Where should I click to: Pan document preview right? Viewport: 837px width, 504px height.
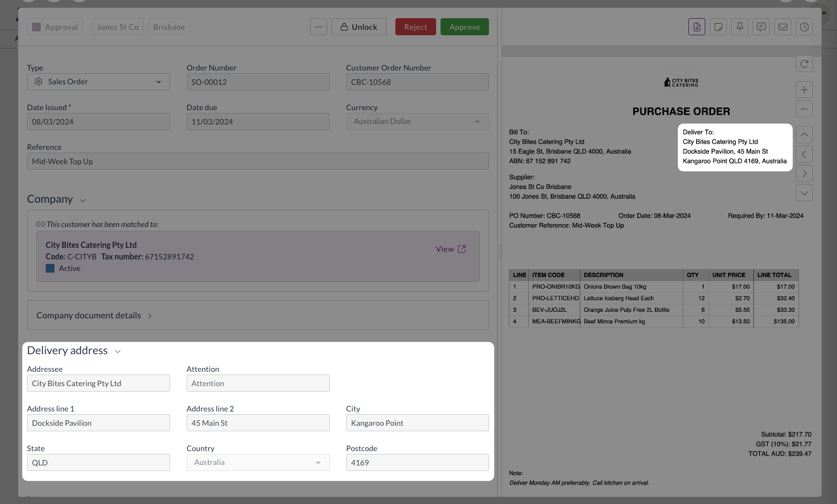tap(804, 174)
